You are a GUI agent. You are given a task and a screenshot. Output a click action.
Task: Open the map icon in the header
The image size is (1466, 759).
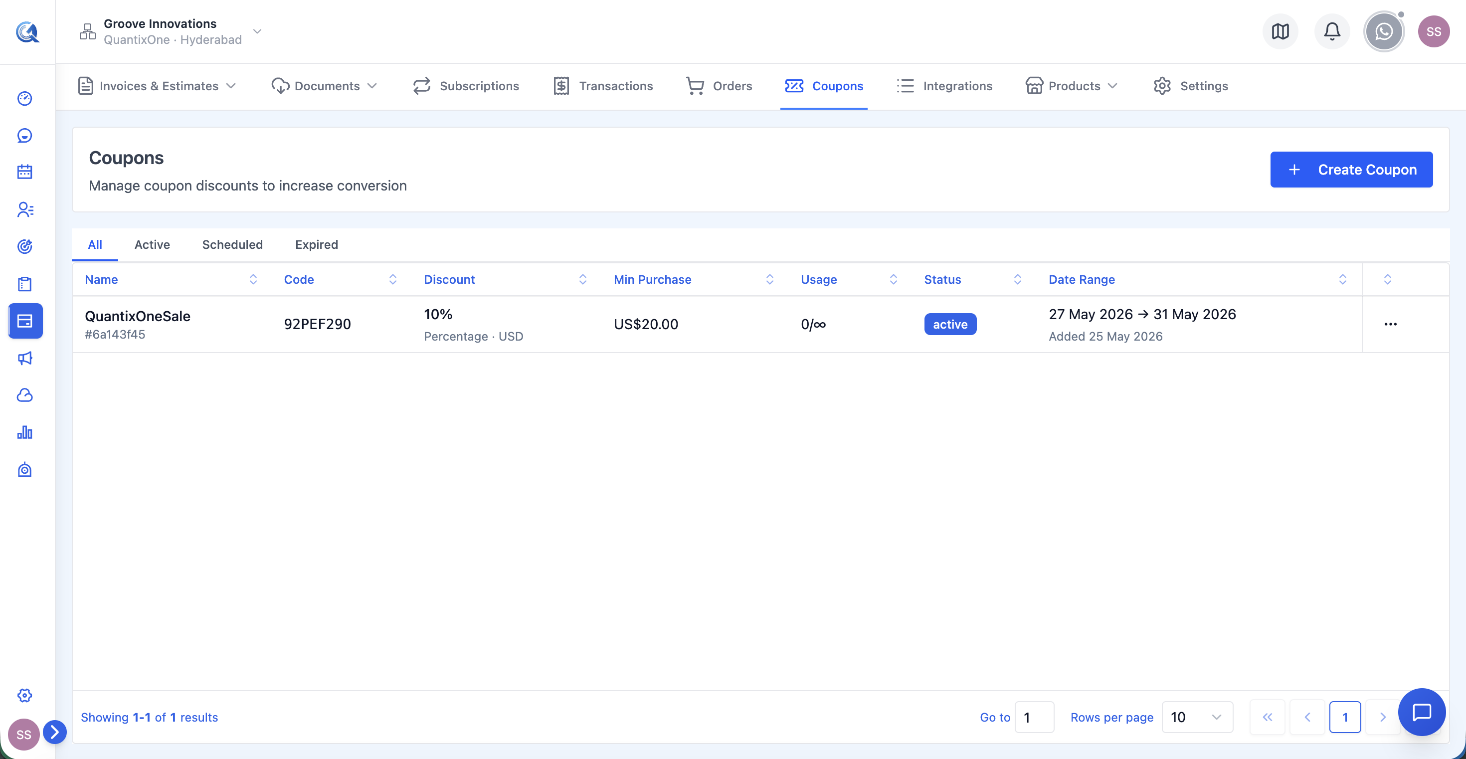point(1280,31)
